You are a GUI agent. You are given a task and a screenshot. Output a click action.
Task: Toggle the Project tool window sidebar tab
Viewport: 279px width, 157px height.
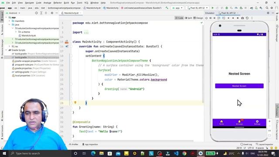(2, 17)
